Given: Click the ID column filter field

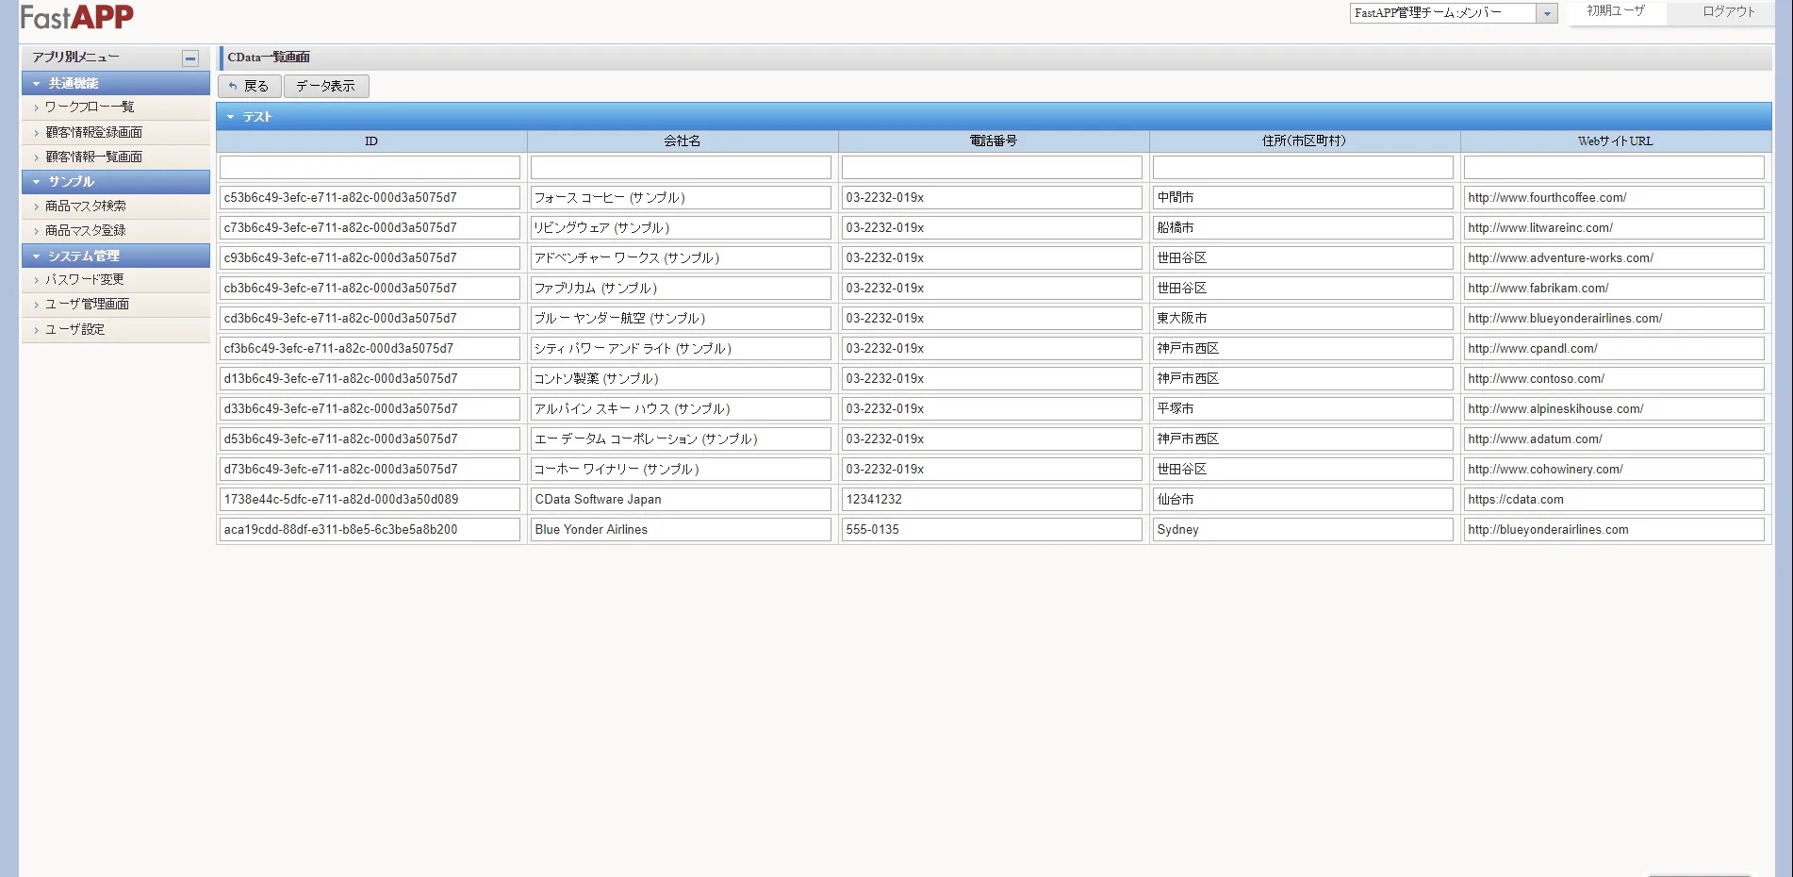Looking at the screenshot, I should [x=370, y=167].
